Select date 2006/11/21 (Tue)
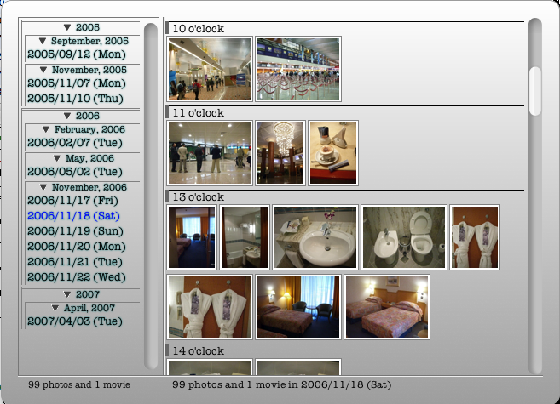The image size is (560, 404). point(75,262)
